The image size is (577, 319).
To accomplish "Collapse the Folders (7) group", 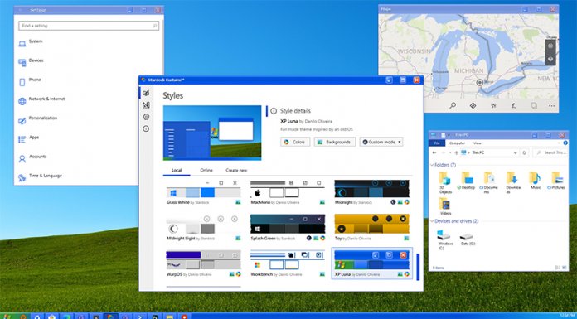I will pyautogui.click(x=432, y=165).
